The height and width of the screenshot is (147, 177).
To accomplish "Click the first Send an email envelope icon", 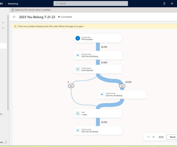I will tap(78, 55).
